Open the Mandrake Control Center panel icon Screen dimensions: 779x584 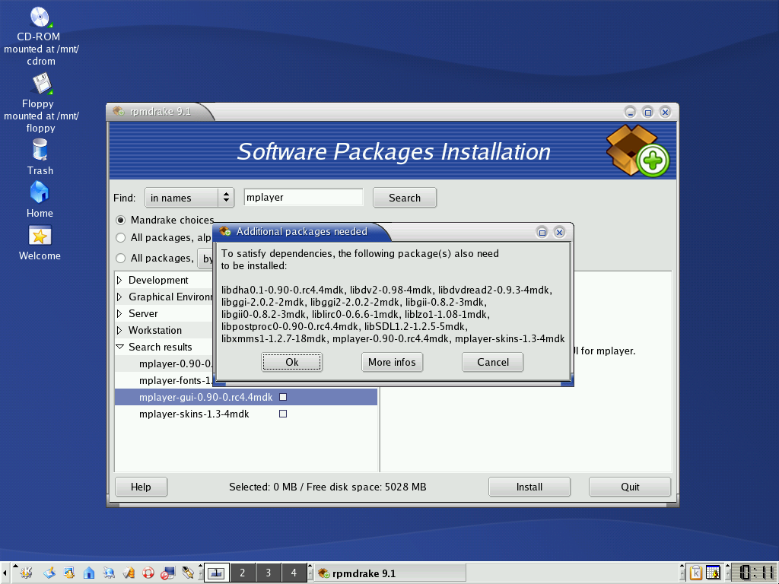tap(68, 573)
